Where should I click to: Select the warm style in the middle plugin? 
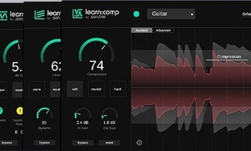coord(37,89)
